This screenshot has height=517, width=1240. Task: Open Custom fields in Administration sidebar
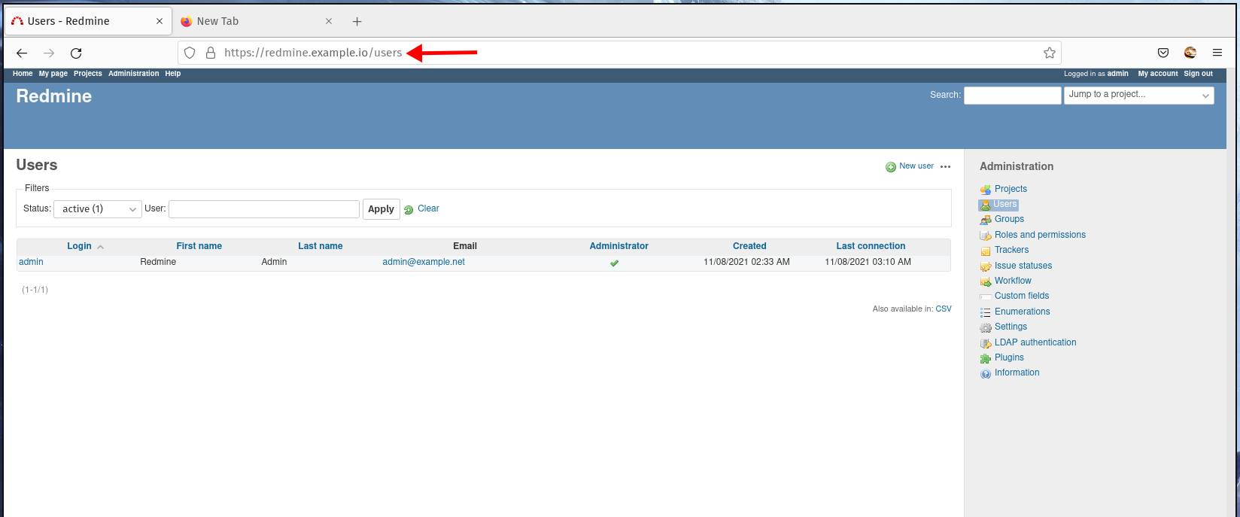[1022, 296]
